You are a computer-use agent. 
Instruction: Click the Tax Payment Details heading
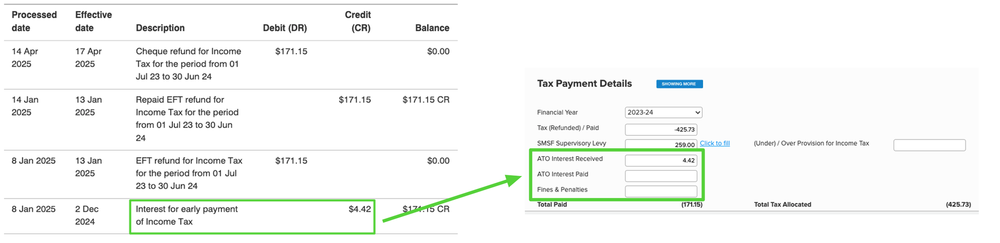coord(584,84)
